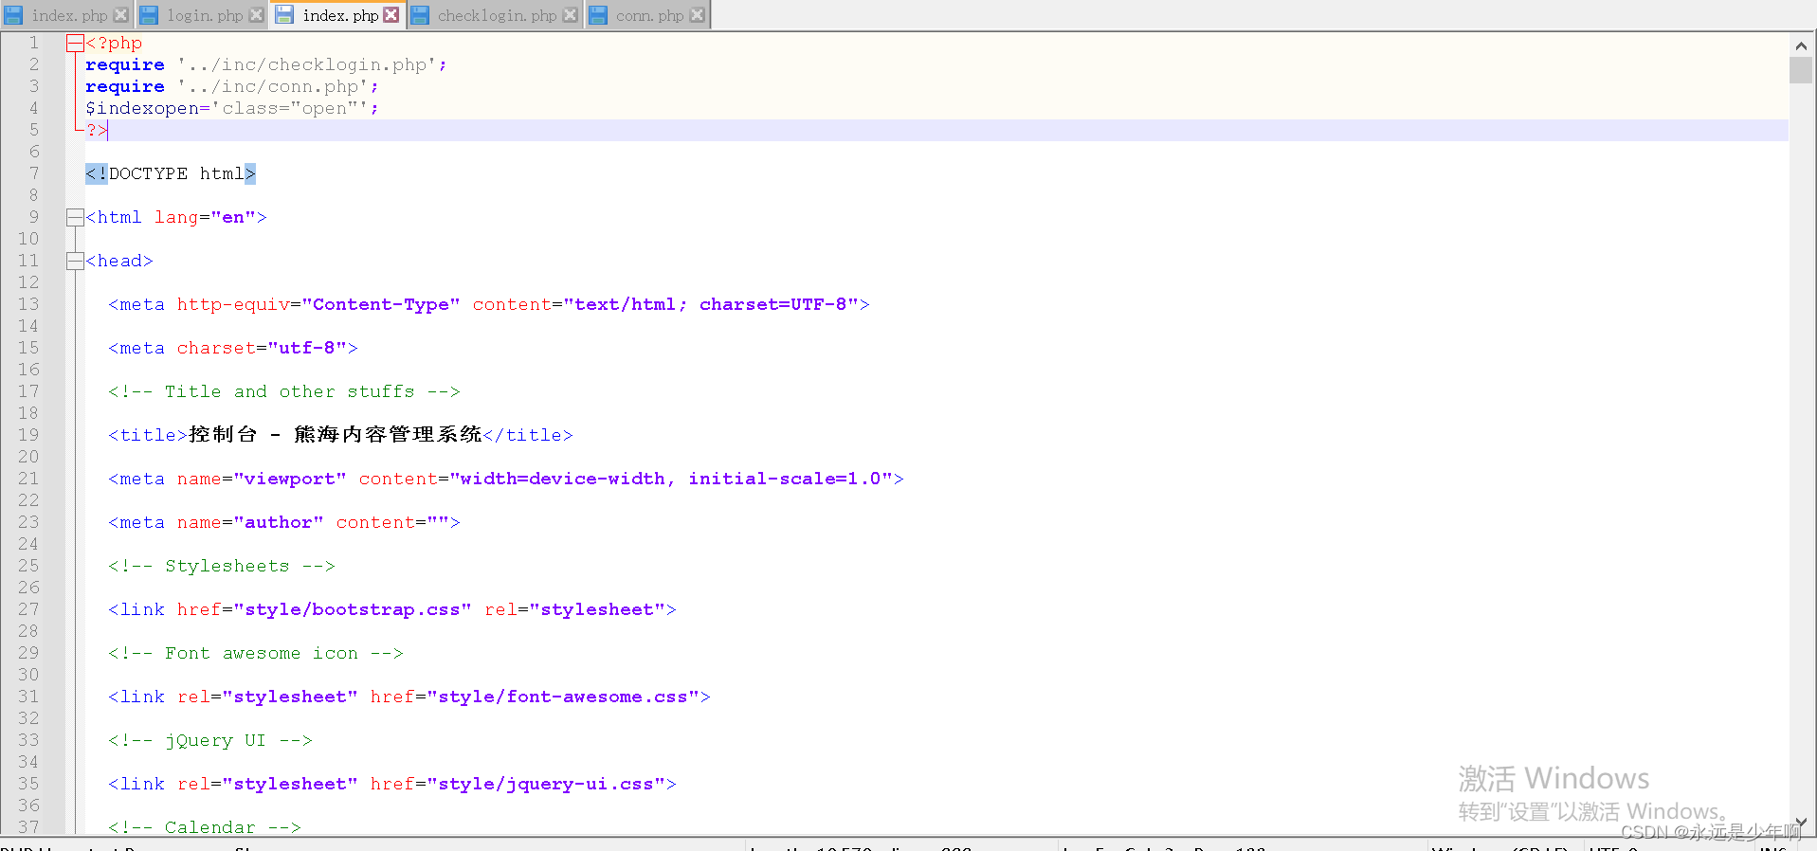Place cursor on require conn.php line
The width and height of the screenshot is (1817, 851).
point(231,86)
